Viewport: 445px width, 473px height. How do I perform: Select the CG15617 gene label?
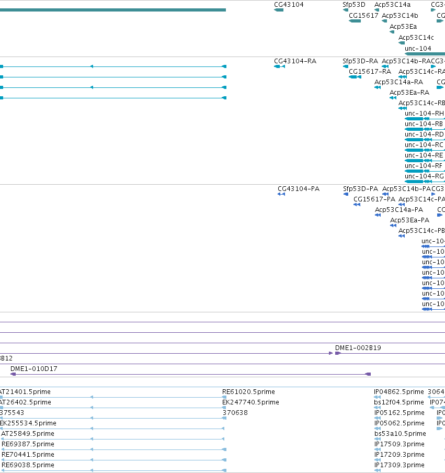[x=363, y=15]
